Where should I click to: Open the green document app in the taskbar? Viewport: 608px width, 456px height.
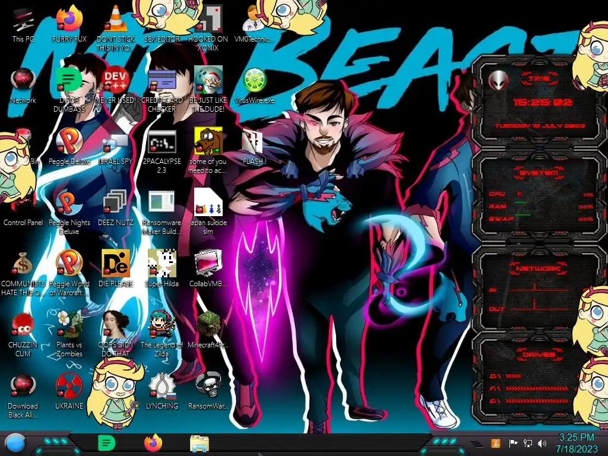point(107,443)
